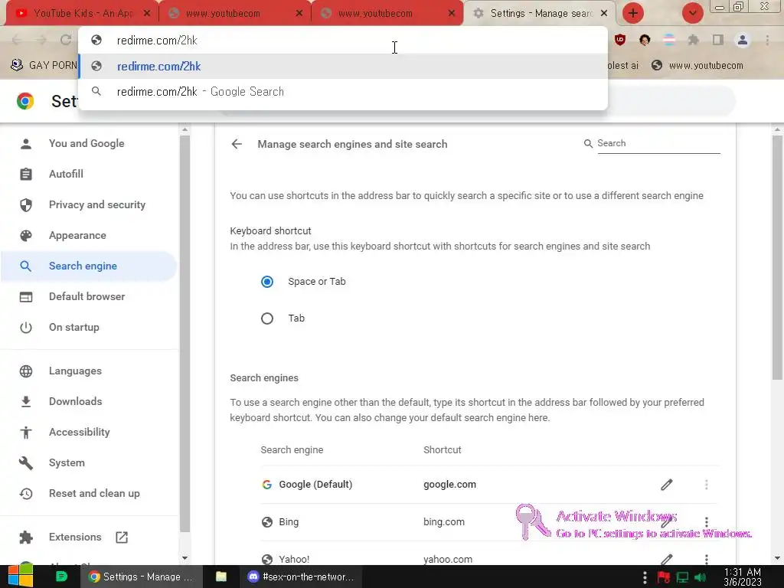Click the search field in Manage search engines
The width and height of the screenshot is (784, 588).
tap(658, 143)
